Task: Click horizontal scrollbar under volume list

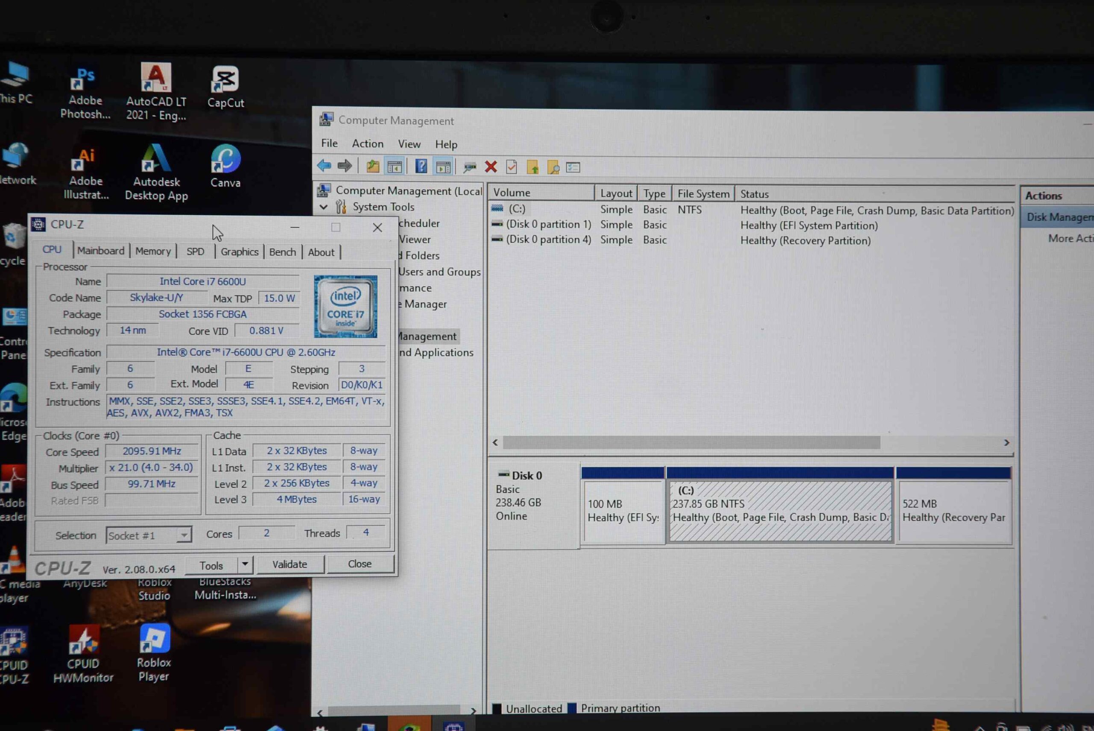Action: (x=691, y=442)
